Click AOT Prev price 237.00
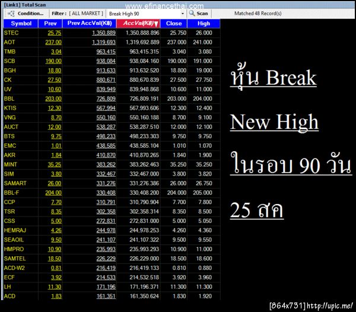Image resolution: width=356 pixels, height=312 pixels. click(53, 42)
